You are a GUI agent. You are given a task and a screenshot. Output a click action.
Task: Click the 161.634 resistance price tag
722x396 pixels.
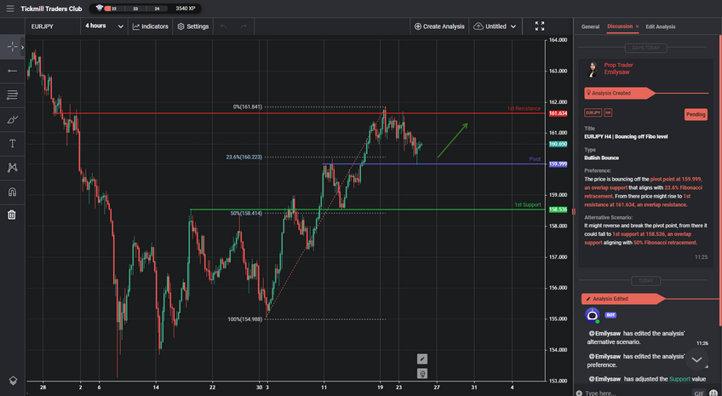558,113
